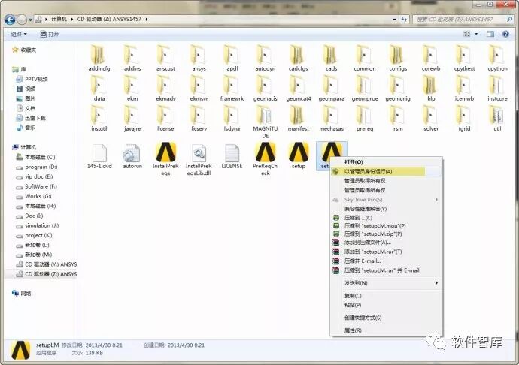Open SoftWare (F:) drive in sidebar
This screenshot has height=365, width=519.
(37, 186)
